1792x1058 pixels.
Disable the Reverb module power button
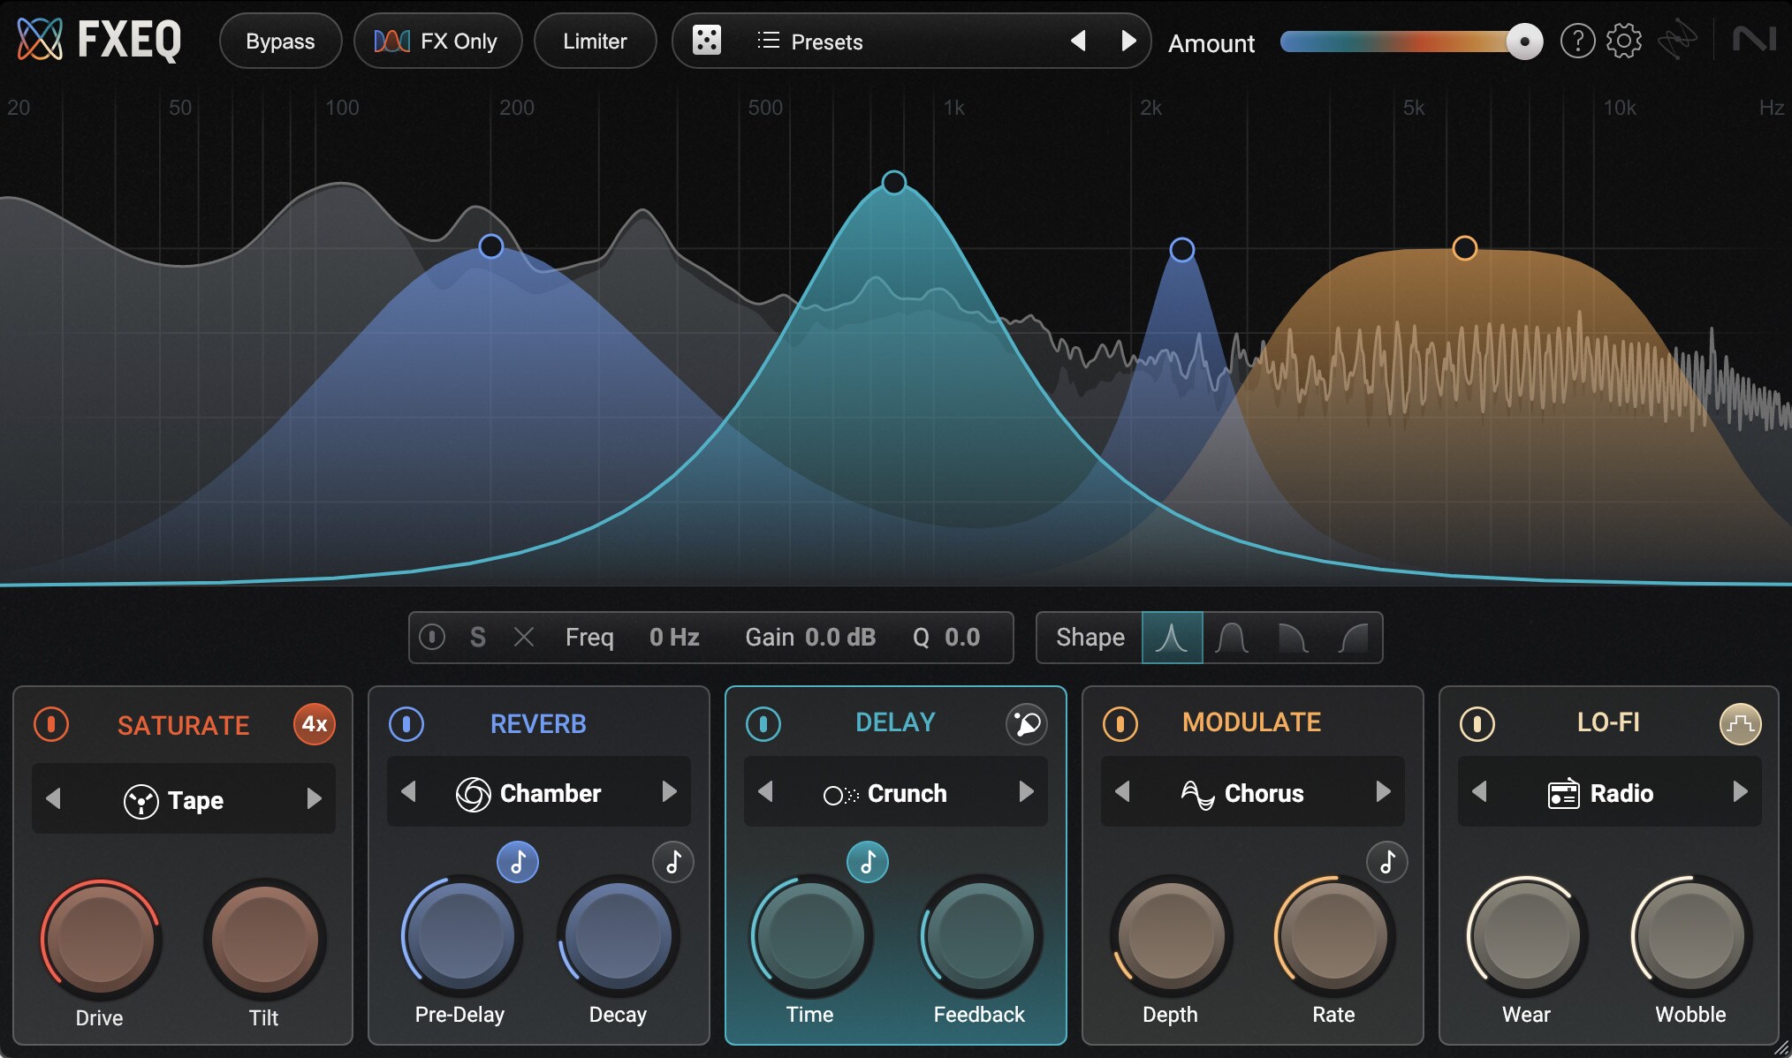(406, 724)
